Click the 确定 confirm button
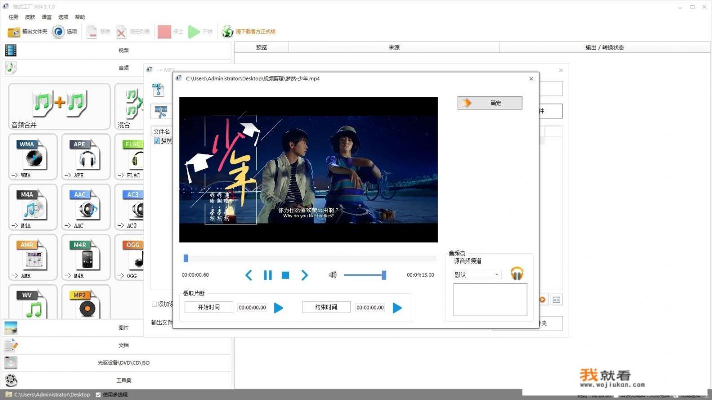Image resolution: width=712 pixels, height=400 pixels. [x=490, y=103]
